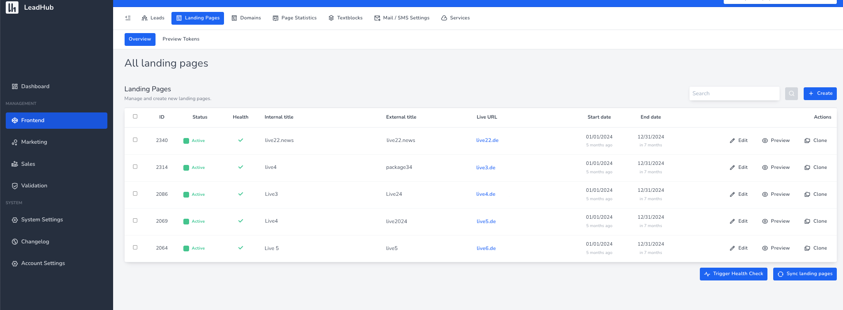Expand System Settings in the sidebar

(x=42, y=220)
